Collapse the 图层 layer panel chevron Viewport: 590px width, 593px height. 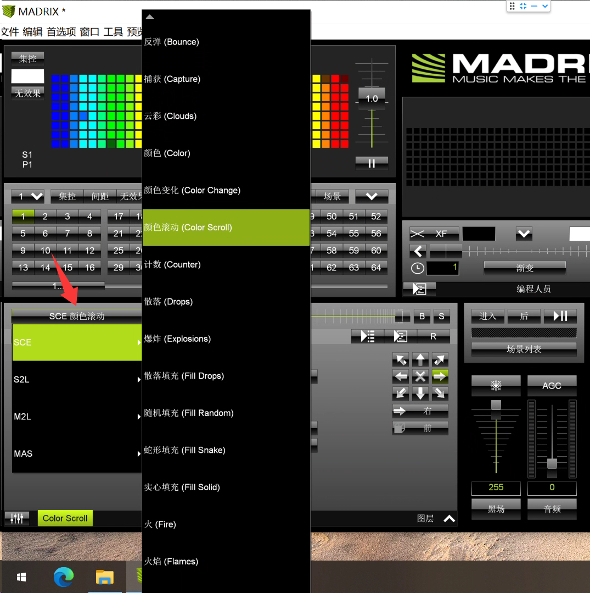tap(449, 518)
